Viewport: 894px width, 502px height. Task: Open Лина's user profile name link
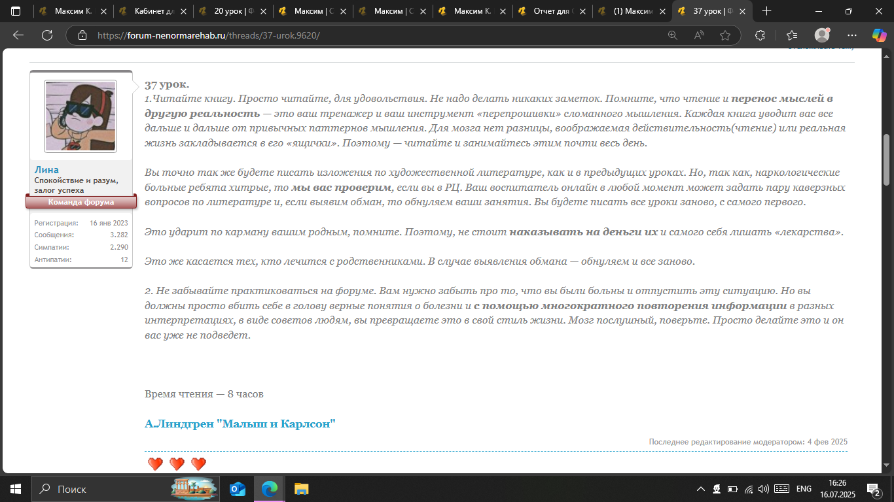pos(46,170)
